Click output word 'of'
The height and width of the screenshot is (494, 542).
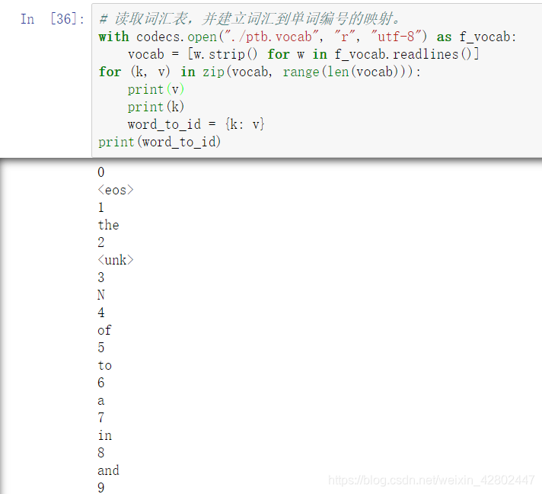(x=104, y=330)
